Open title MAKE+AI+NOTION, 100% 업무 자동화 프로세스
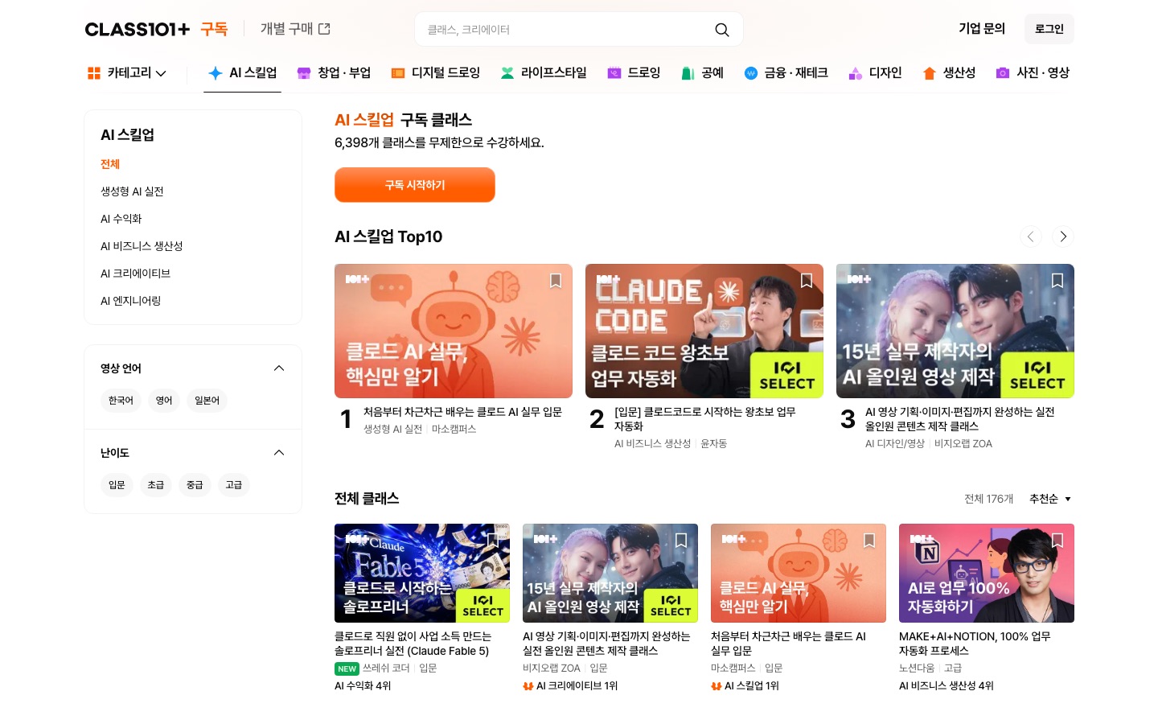 (975, 644)
